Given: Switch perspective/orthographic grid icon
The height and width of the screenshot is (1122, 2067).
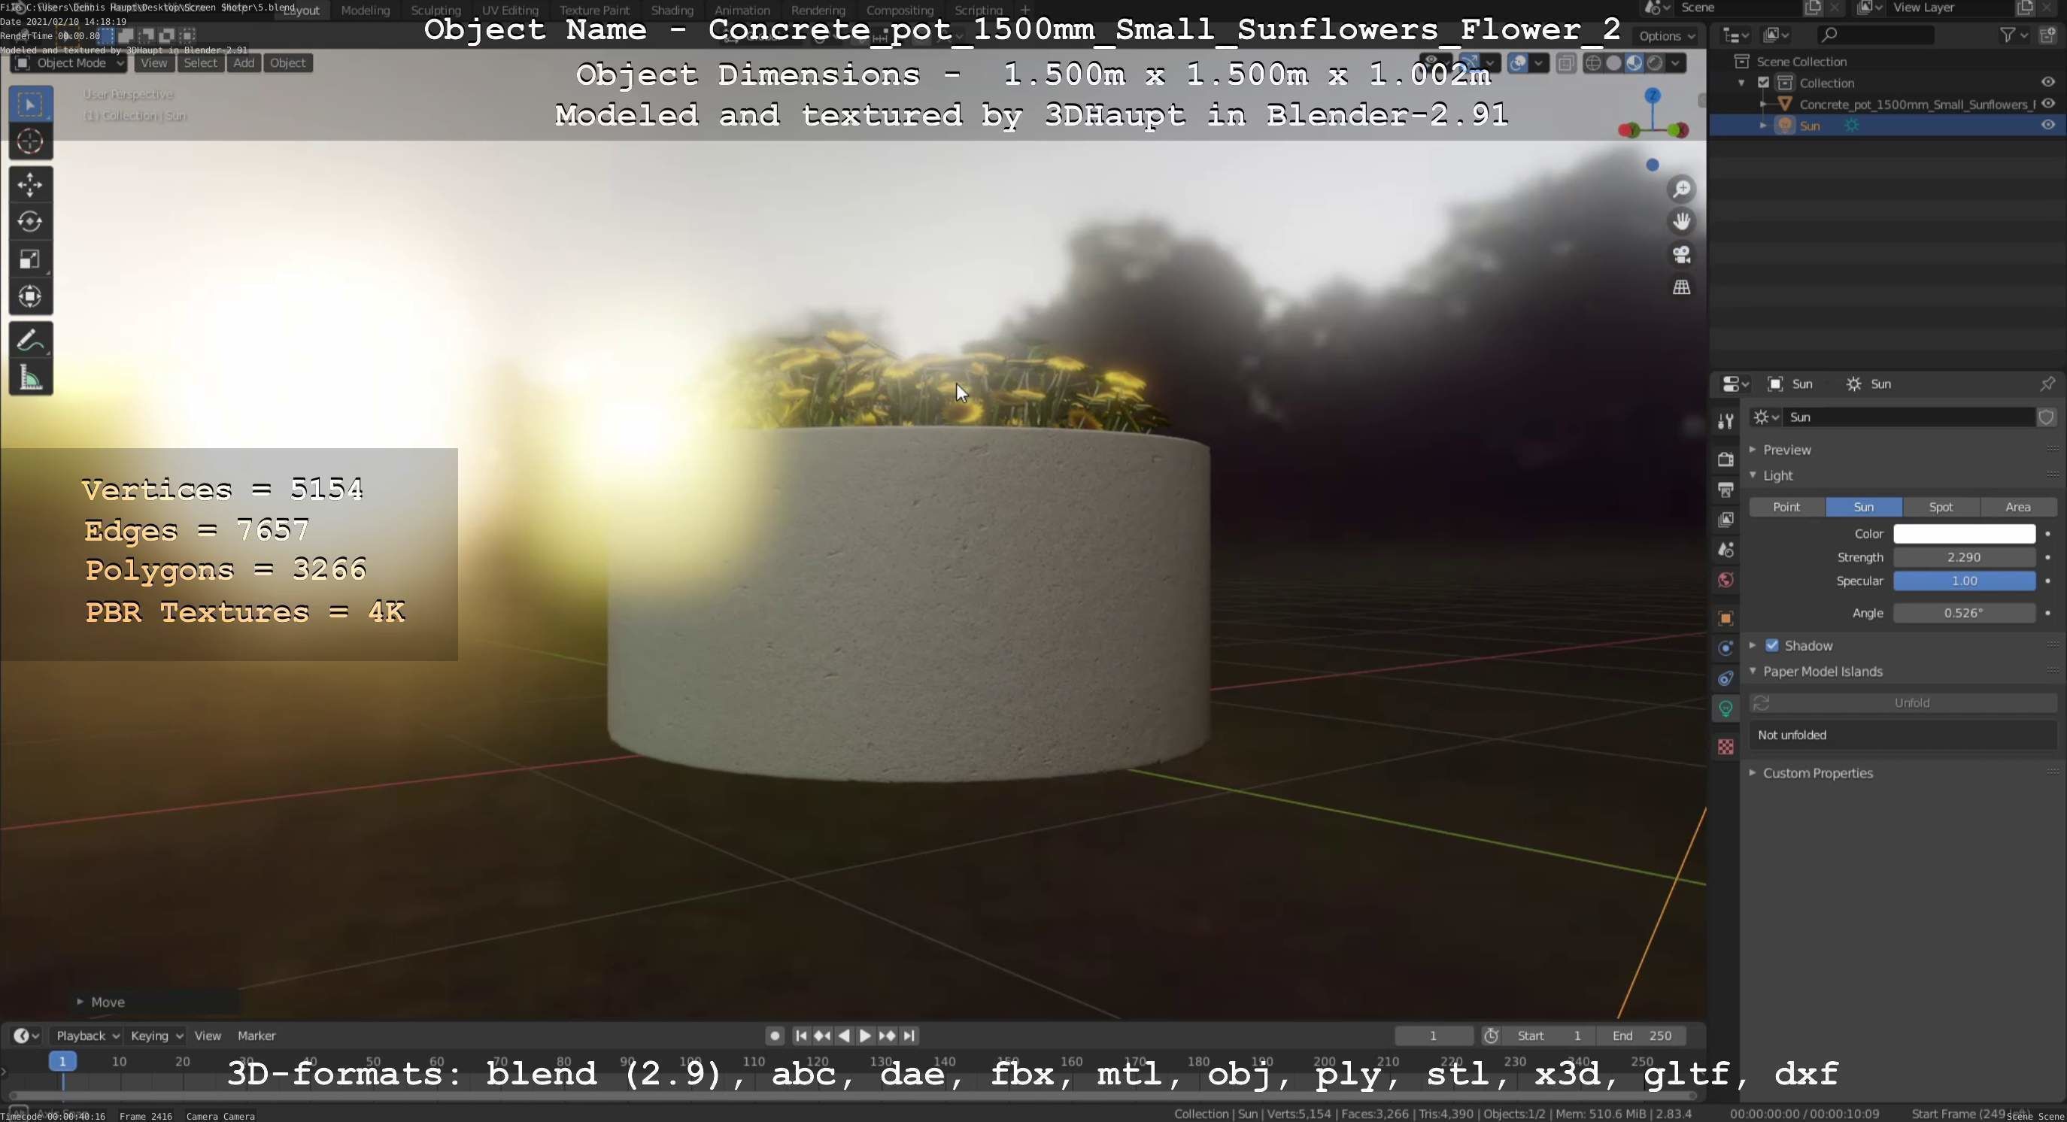Looking at the screenshot, I should (x=1681, y=287).
